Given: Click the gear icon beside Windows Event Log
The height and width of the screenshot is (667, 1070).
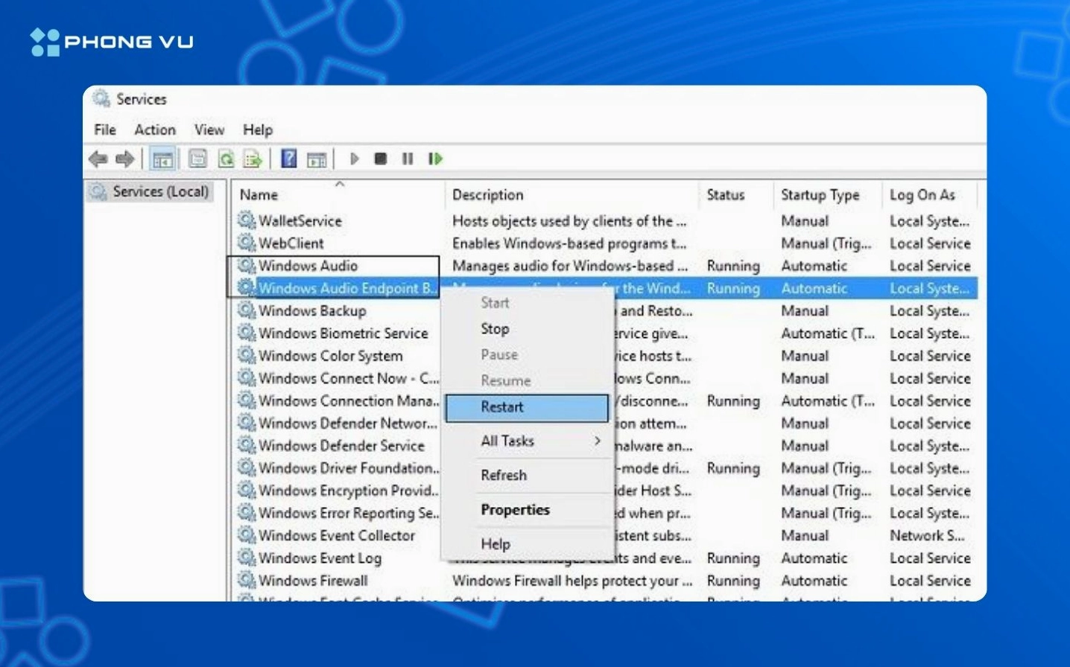Looking at the screenshot, I should pos(247,558).
